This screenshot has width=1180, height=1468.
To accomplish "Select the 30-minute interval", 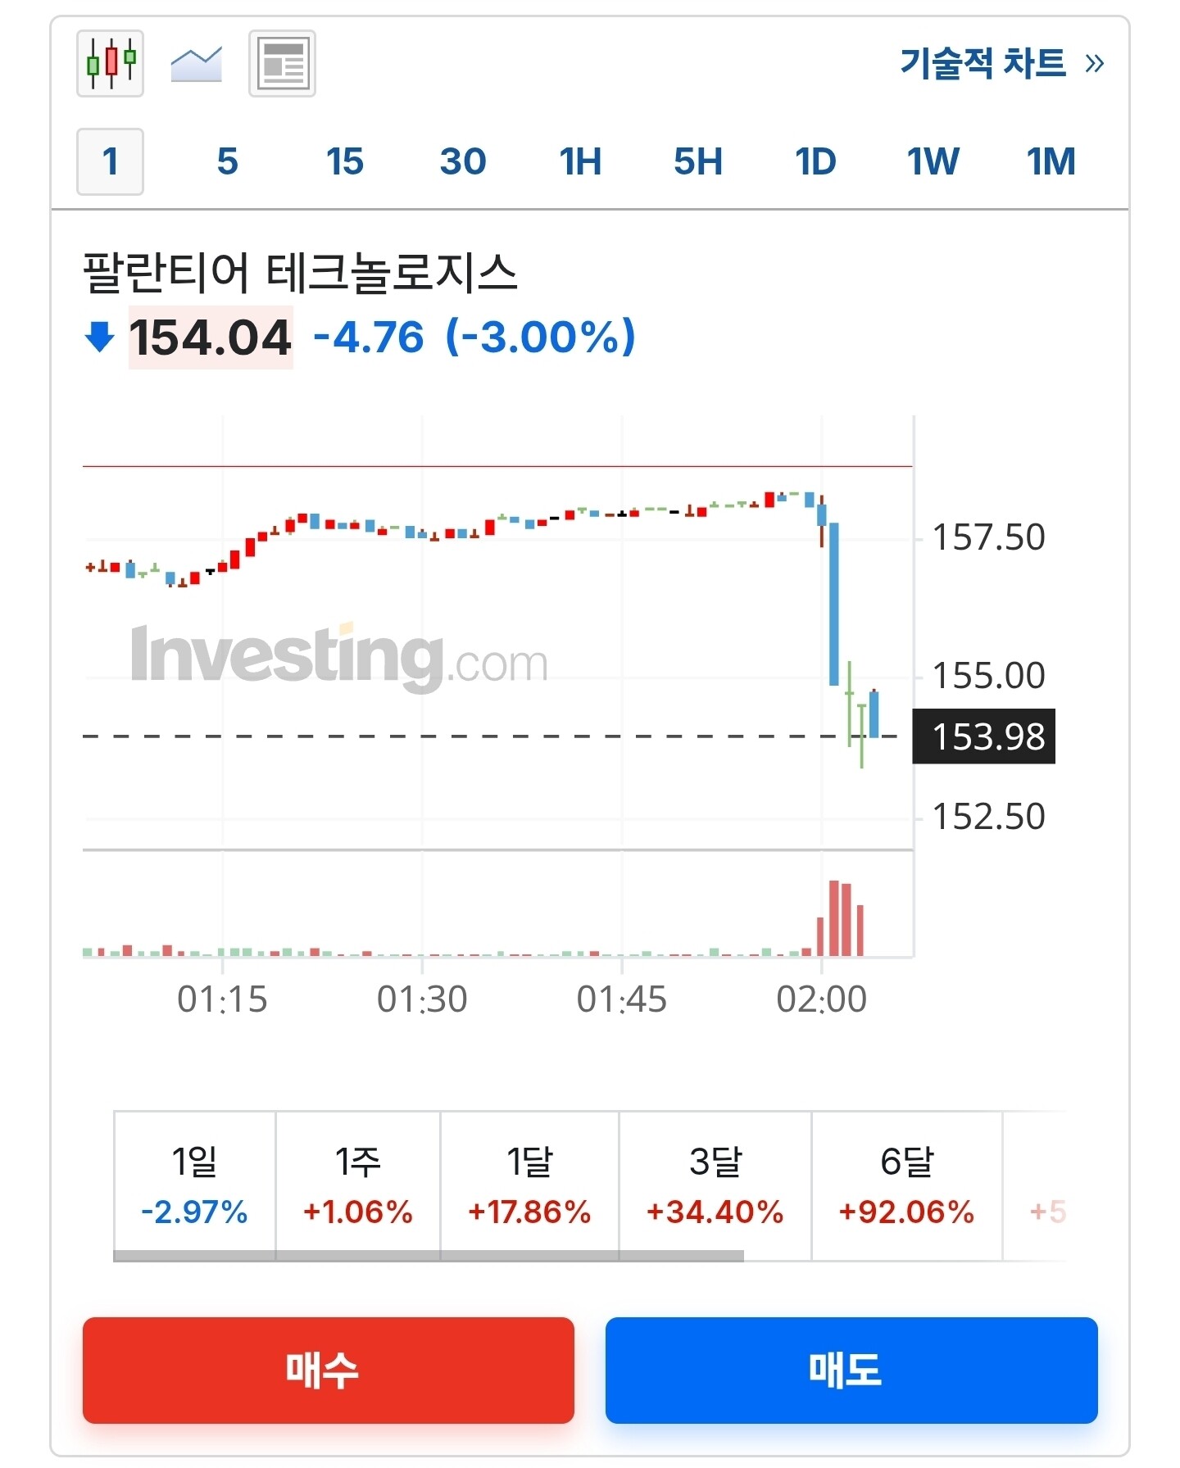I will [463, 161].
